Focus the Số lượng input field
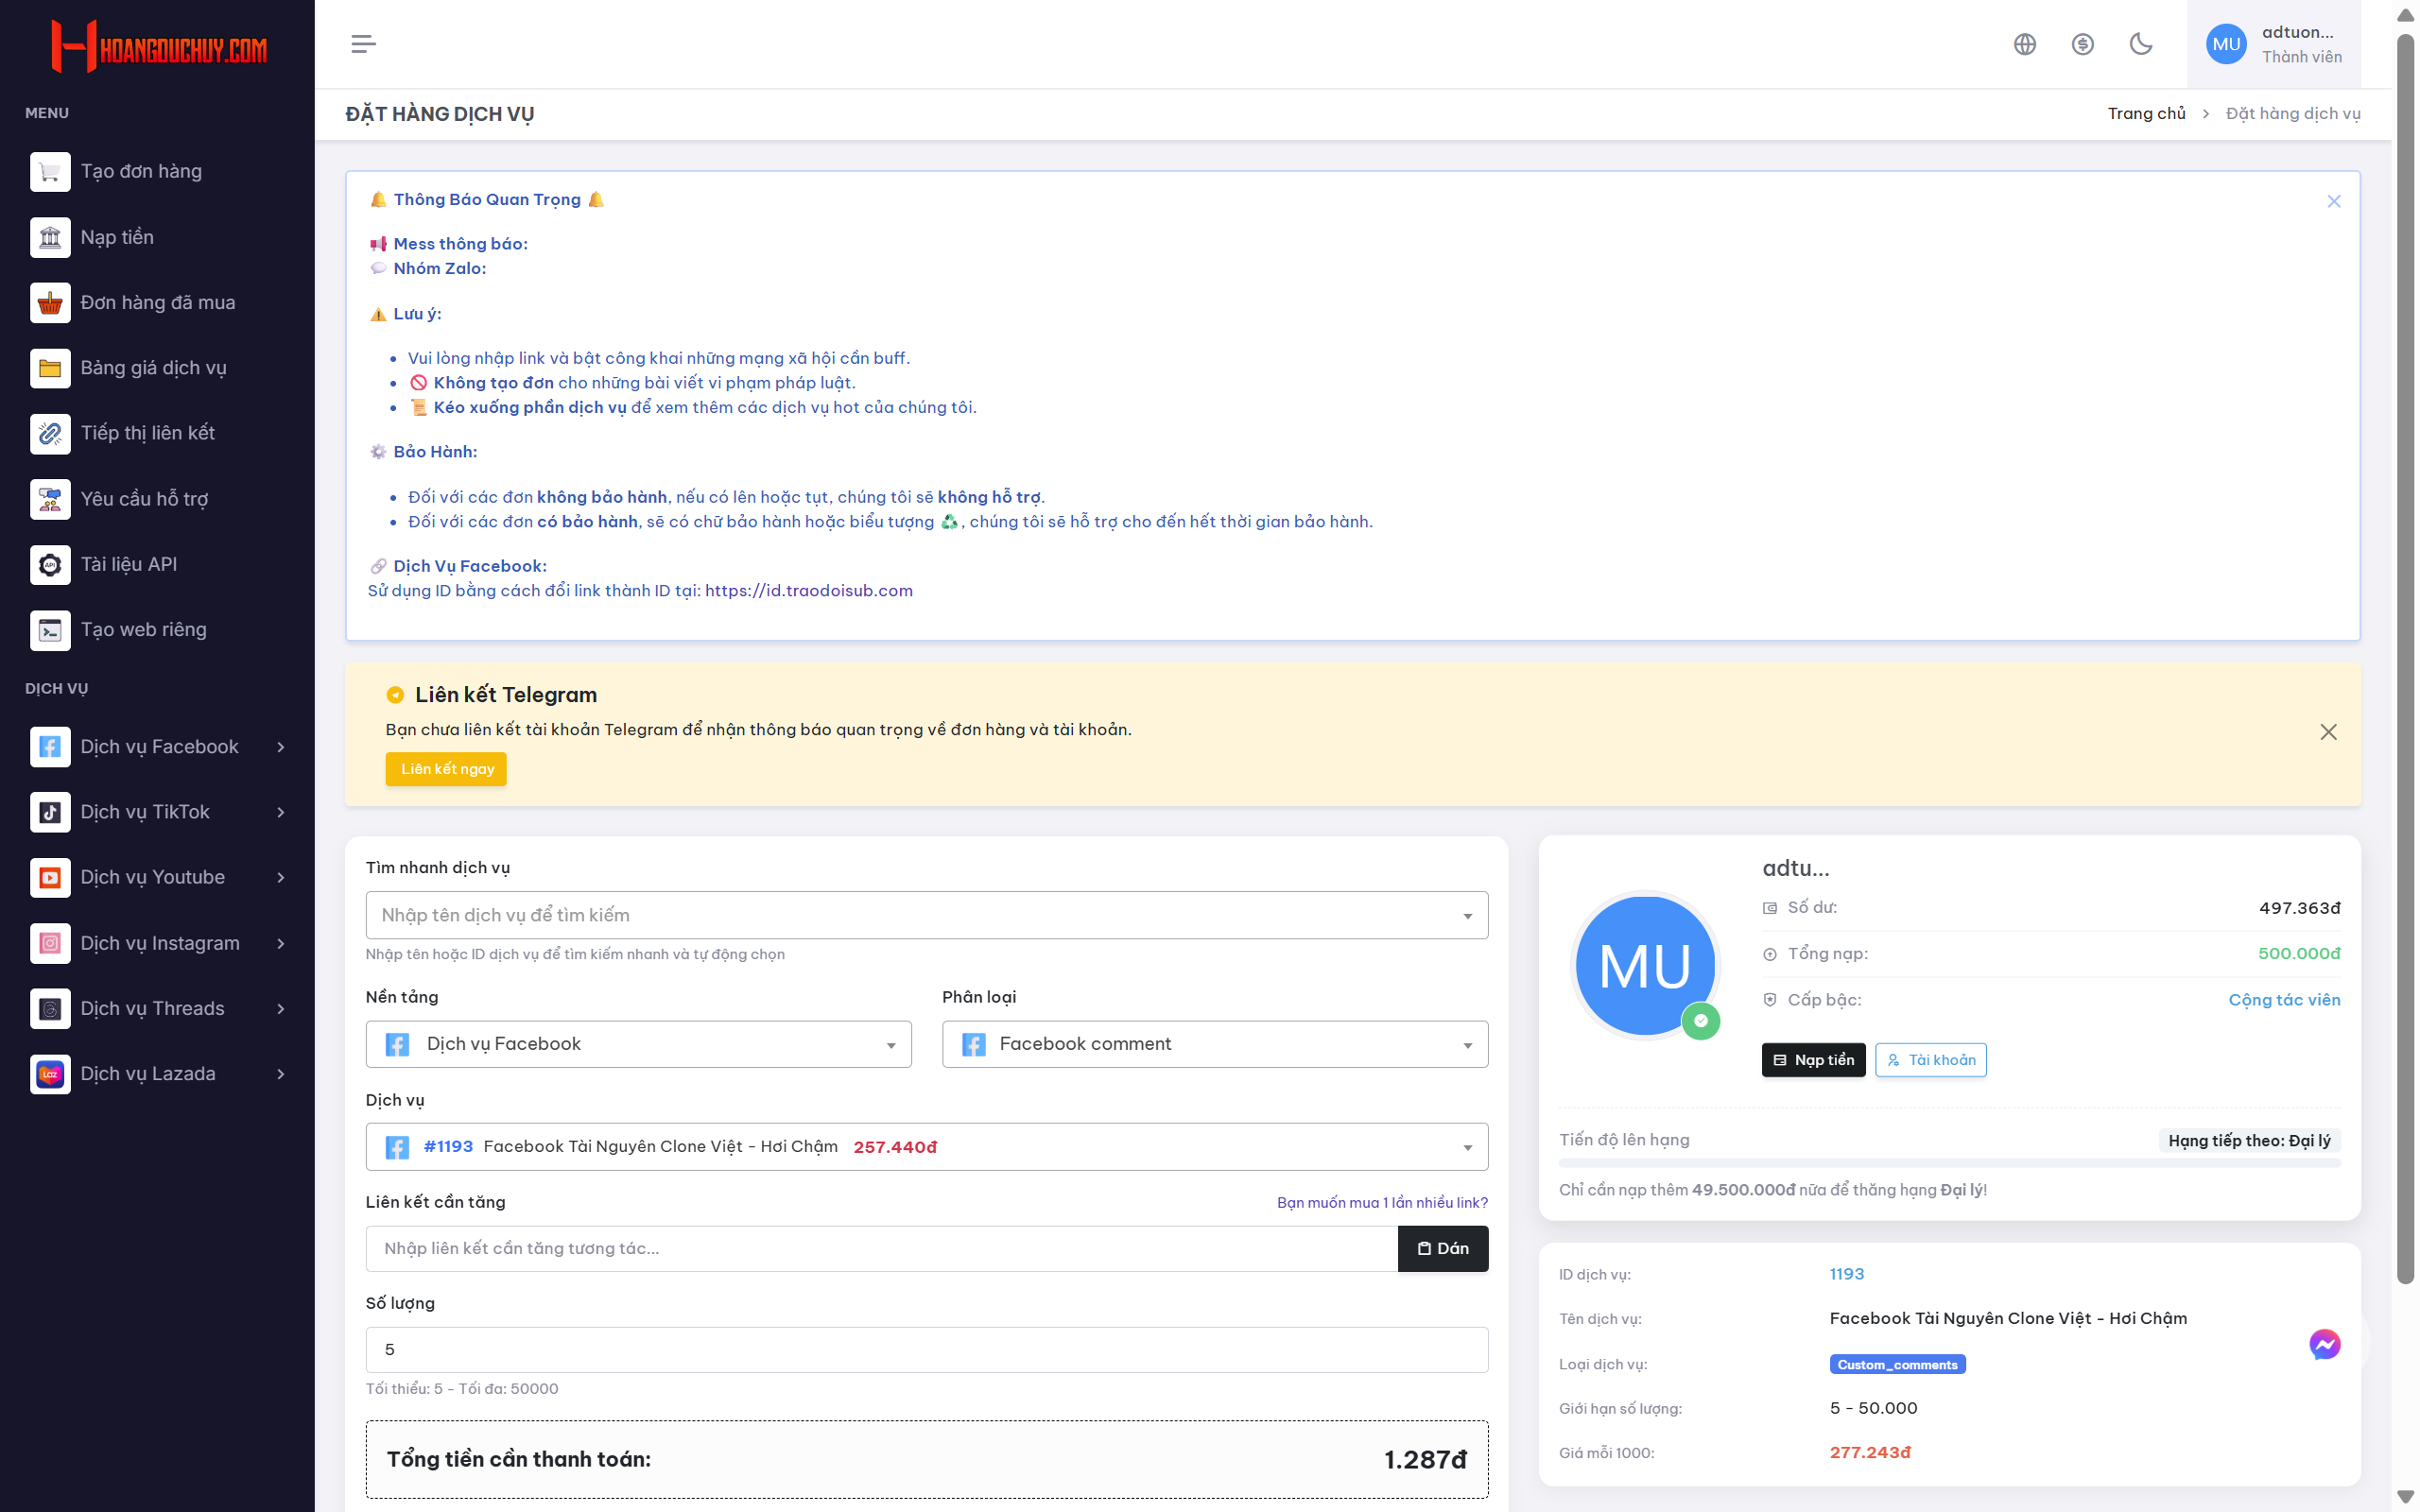Viewport: 2420px width, 1512px height. coord(927,1350)
